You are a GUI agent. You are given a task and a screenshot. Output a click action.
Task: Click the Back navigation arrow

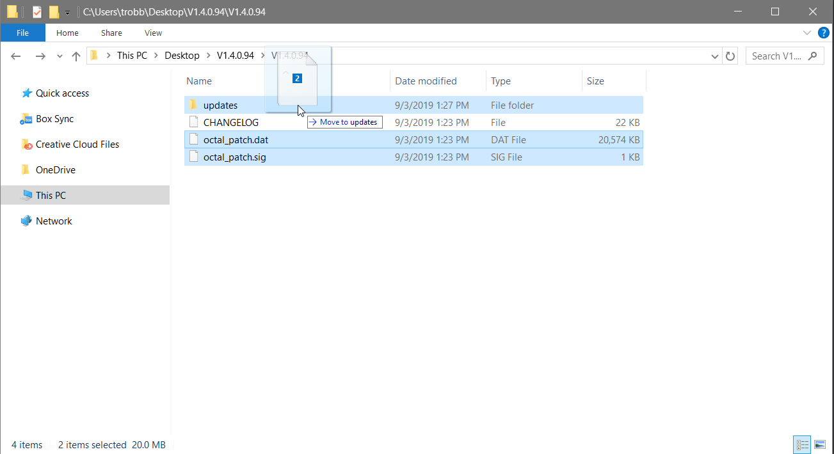[17, 56]
